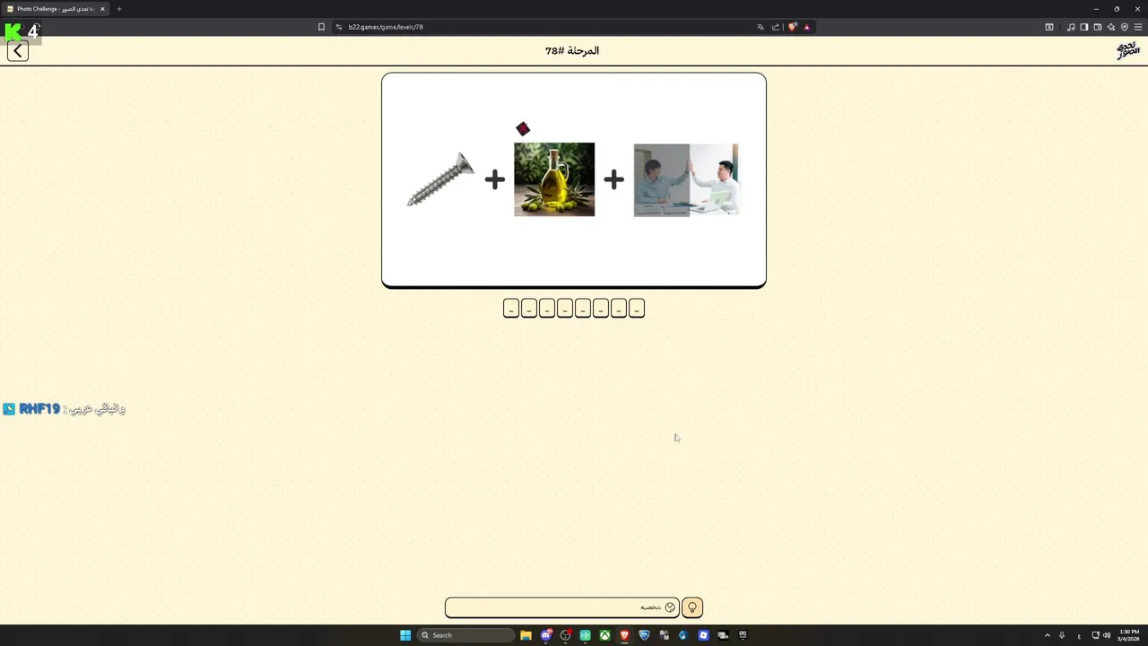Open the Xbox app on the taskbar
Viewport: 1148px width, 646px height.
point(605,635)
